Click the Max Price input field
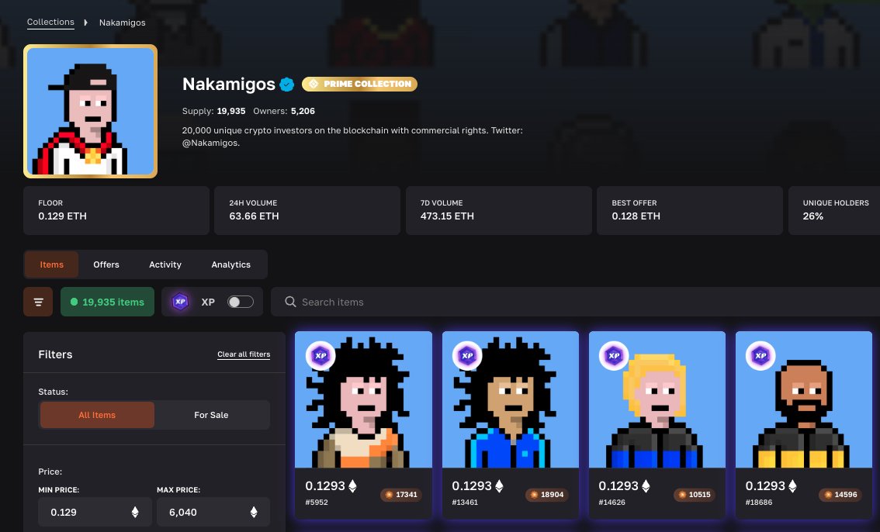 213,512
